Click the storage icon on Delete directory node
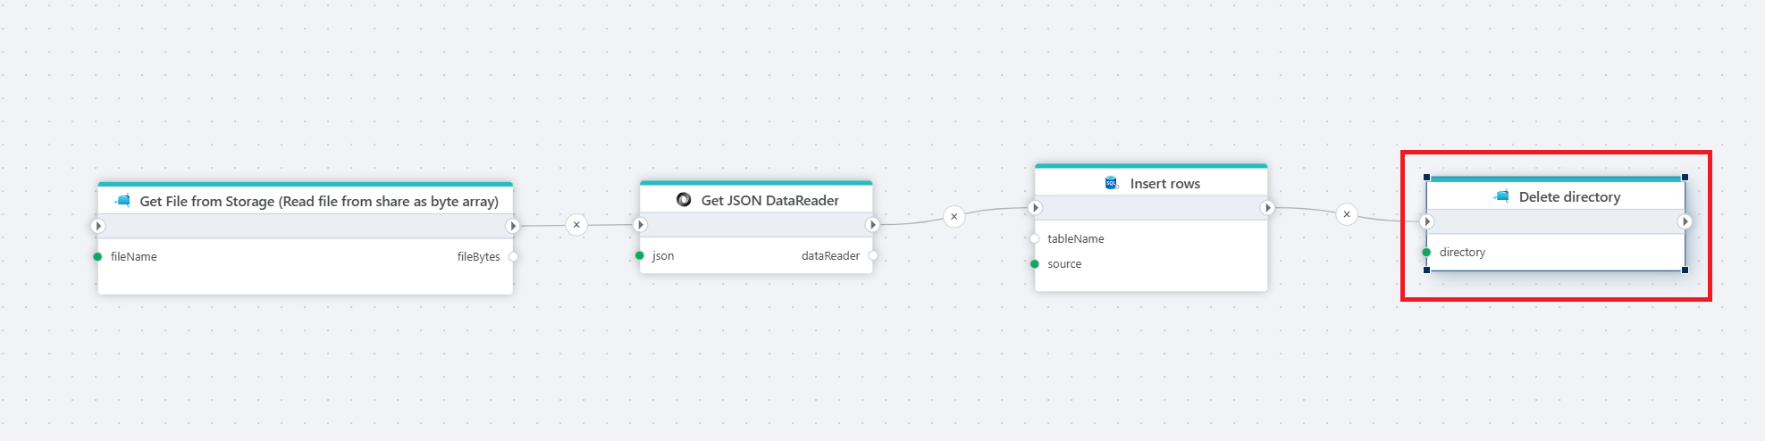This screenshot has height=441, width=1765. [1502, 196]
